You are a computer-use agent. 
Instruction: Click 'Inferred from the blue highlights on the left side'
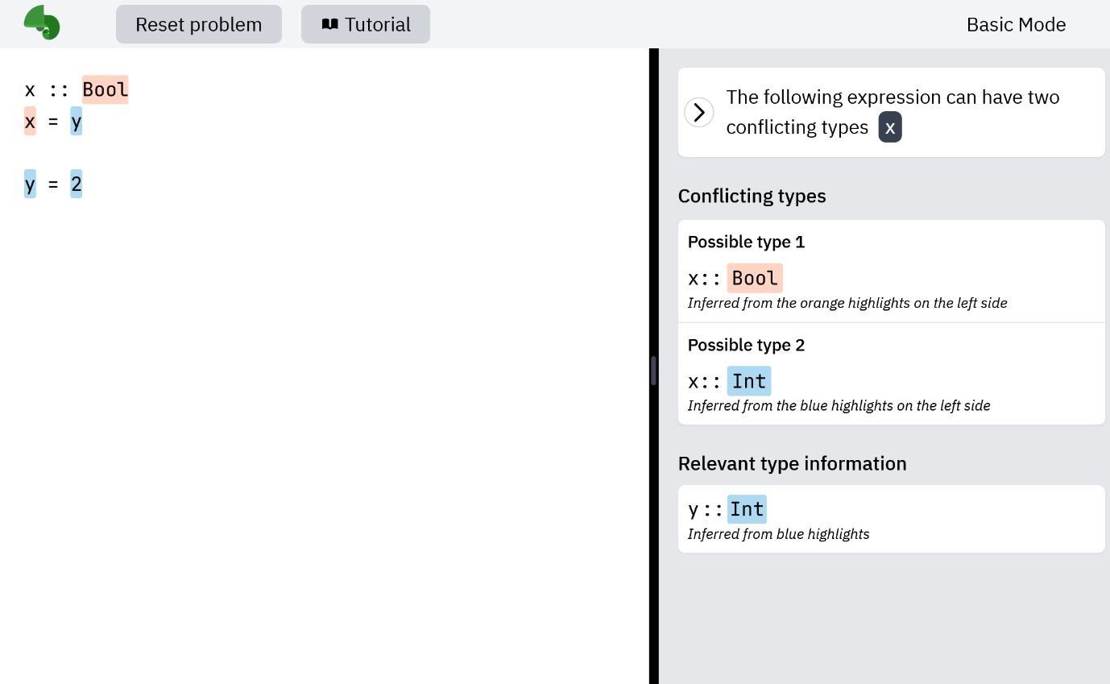tap(839, 405)
